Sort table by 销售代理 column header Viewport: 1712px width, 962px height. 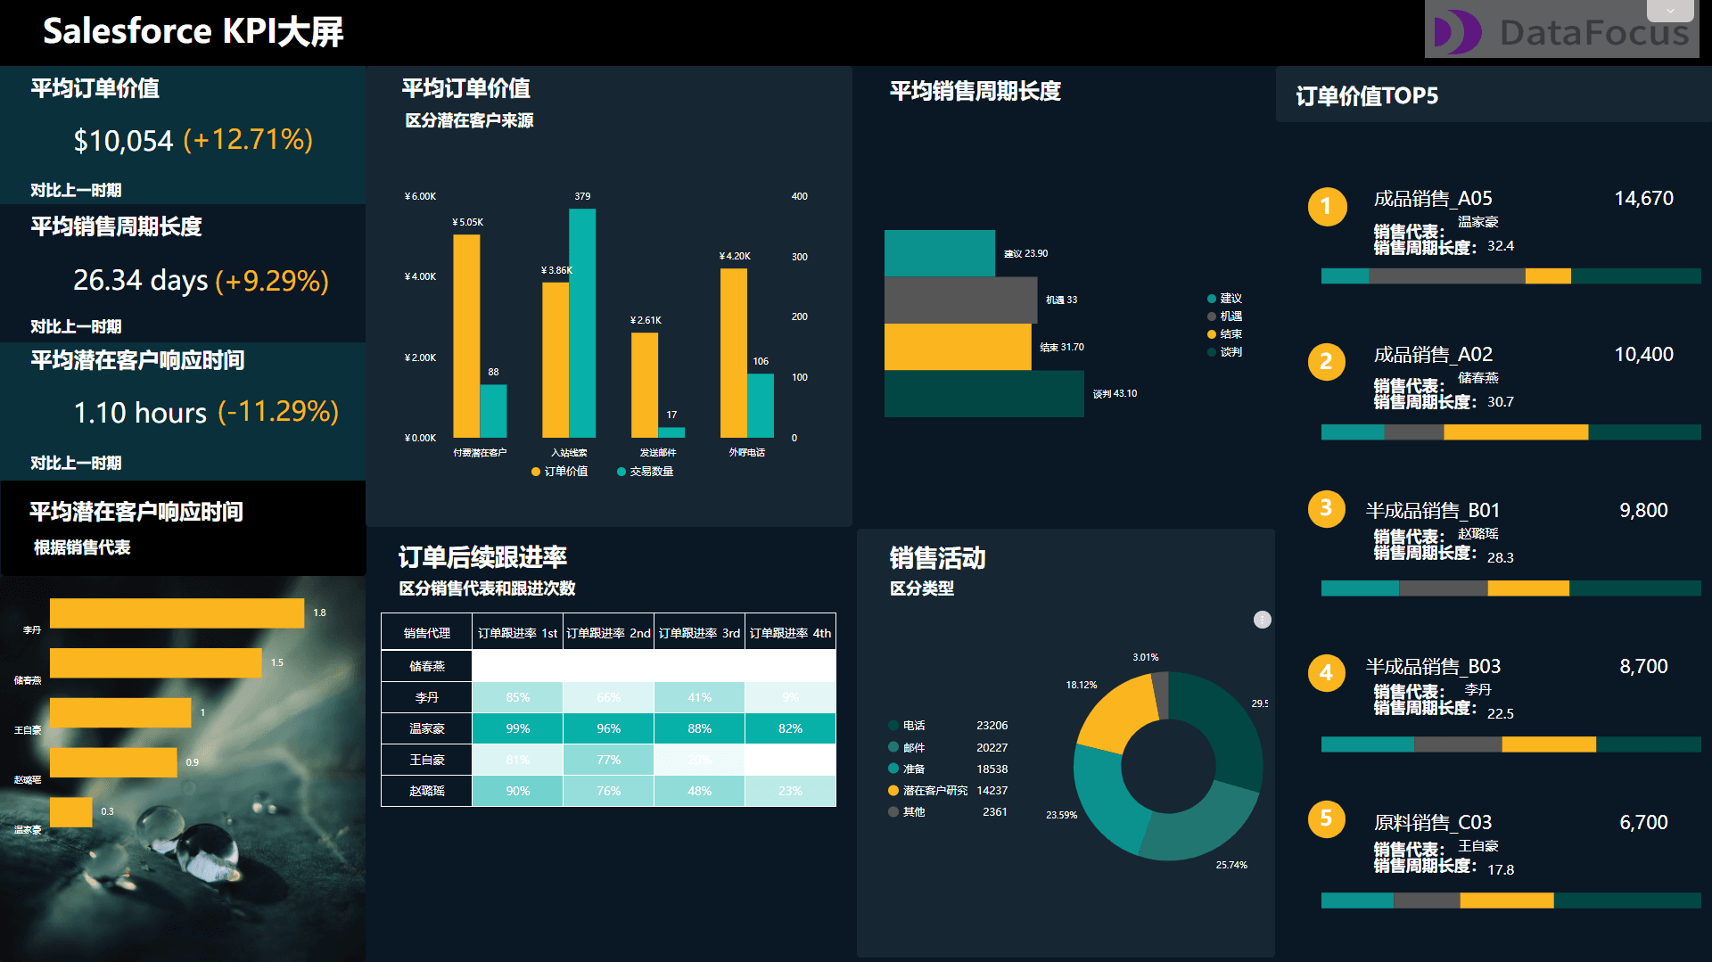426,633
